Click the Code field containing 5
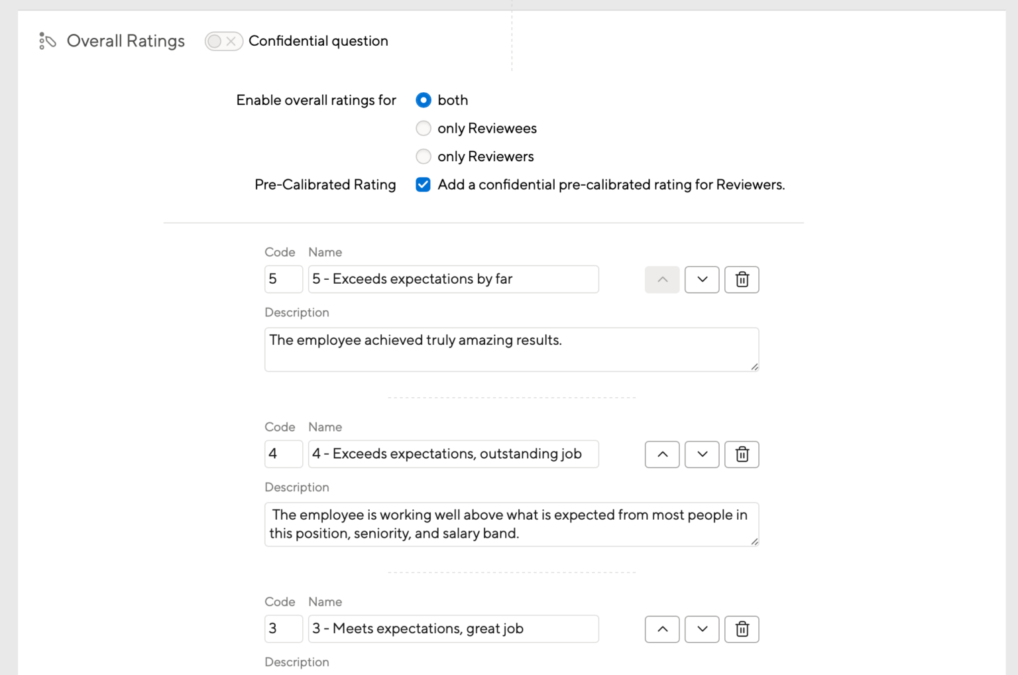Image resolution: width=1018 pixels, height=675 pixels. 283,279
